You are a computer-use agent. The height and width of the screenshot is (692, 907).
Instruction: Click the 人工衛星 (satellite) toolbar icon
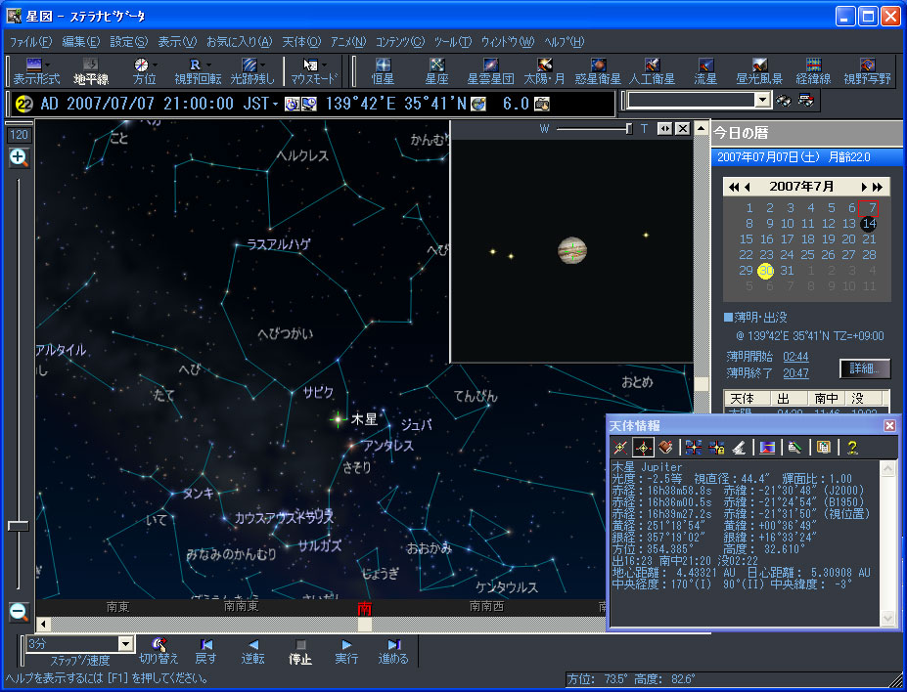[x=653, y=65]
